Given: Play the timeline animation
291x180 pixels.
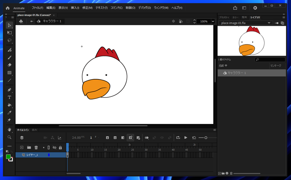Looking at the screenshot, I should 186,138.
